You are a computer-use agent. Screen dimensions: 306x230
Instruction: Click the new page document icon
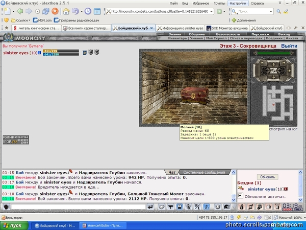click(7, 11)
